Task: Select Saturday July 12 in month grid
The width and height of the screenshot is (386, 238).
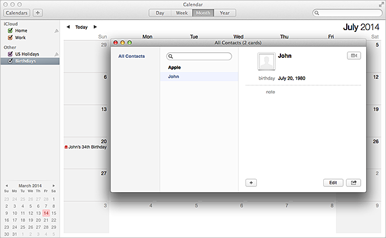Action: tap(374, 89)
